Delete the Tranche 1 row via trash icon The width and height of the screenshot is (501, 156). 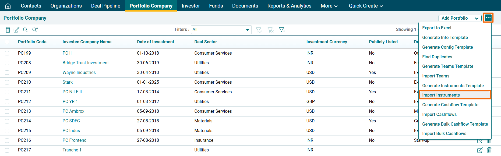489,150
